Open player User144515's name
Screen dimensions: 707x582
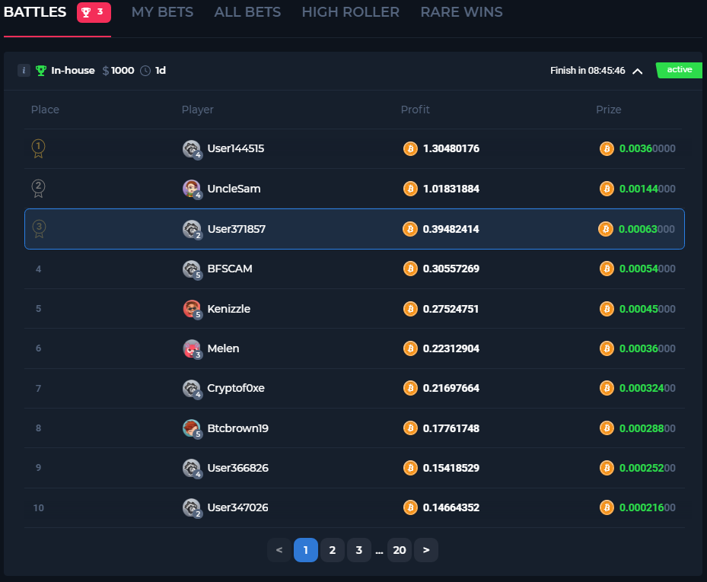(x=235, y=149)
